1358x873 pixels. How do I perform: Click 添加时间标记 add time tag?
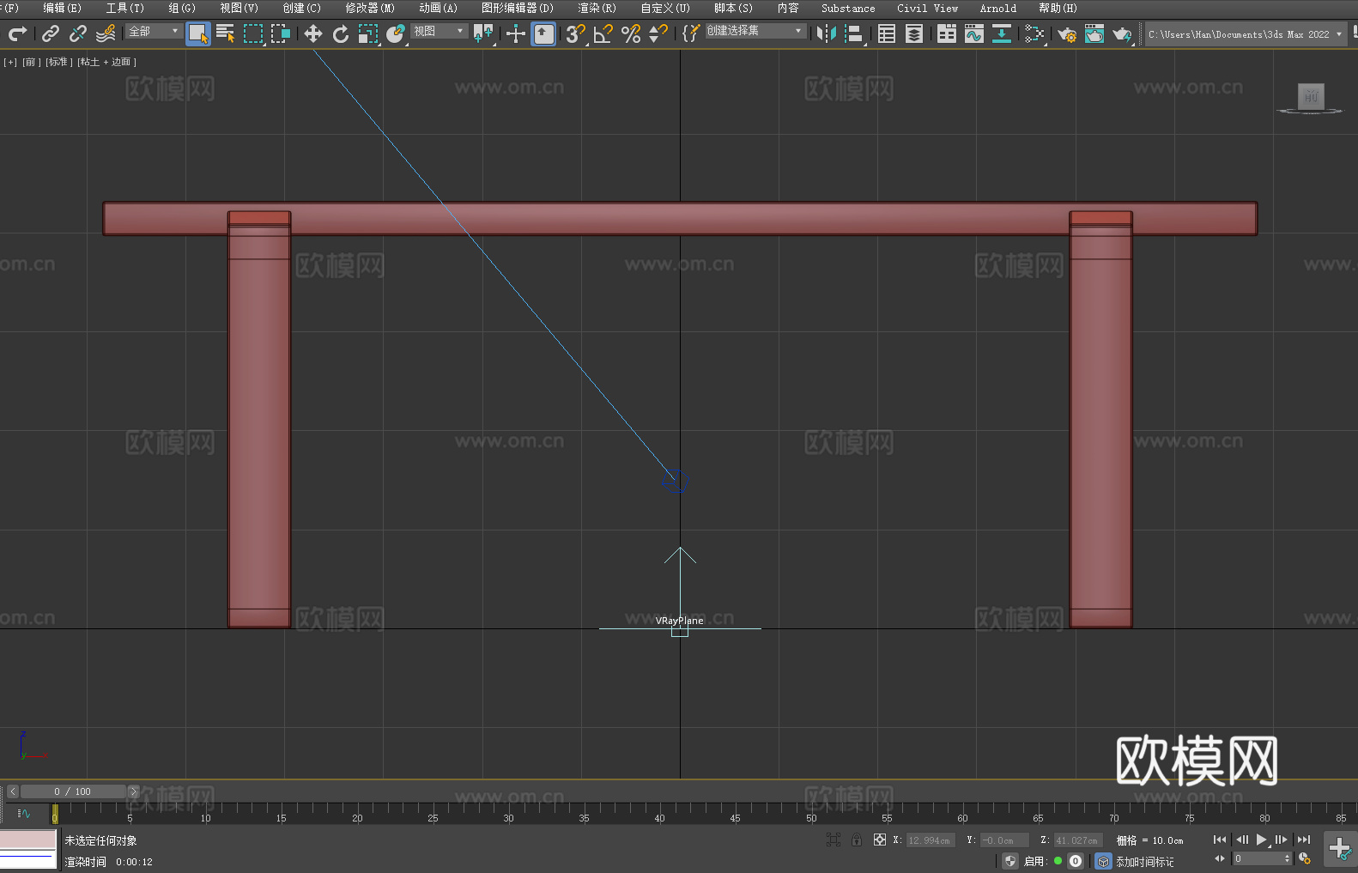click(1144, 862)
